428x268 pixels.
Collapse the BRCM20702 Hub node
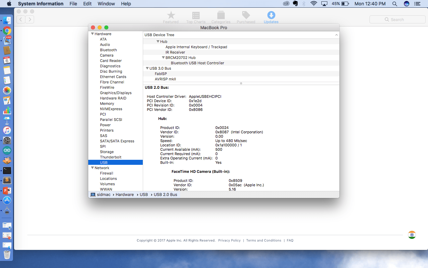(164, 58)
